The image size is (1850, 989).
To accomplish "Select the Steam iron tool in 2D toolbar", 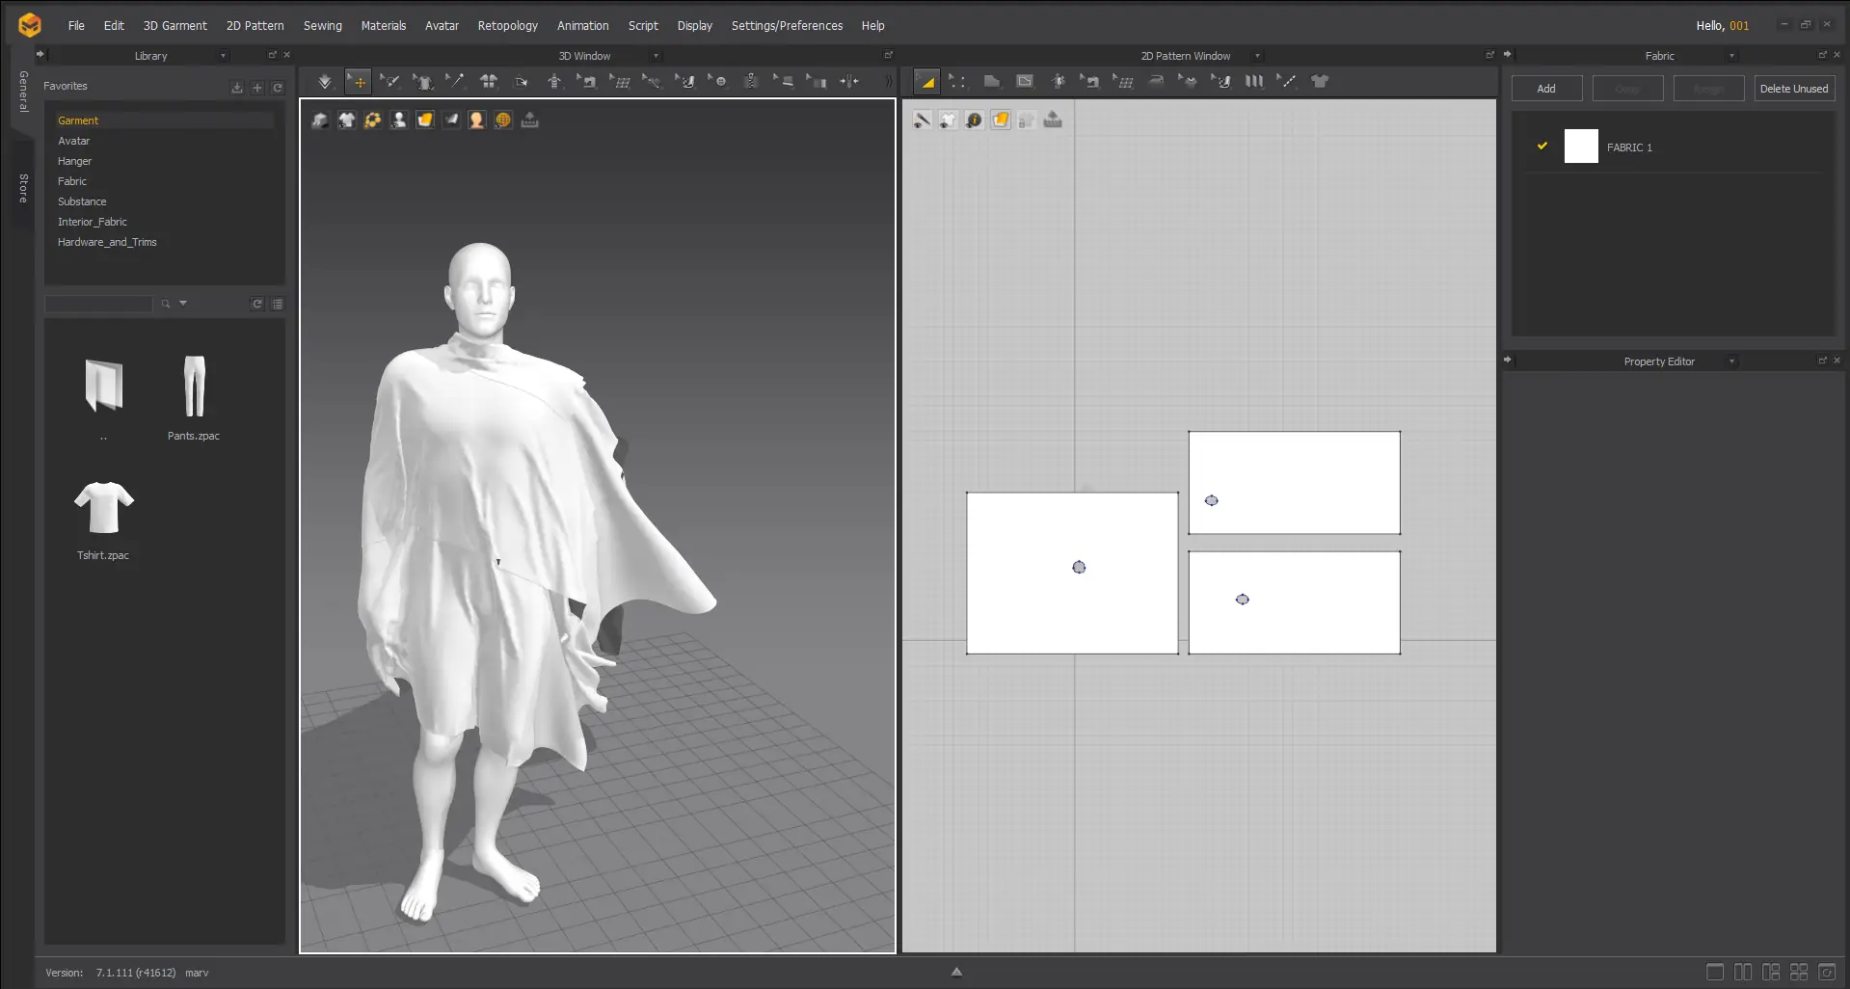I will [1156, 82].
